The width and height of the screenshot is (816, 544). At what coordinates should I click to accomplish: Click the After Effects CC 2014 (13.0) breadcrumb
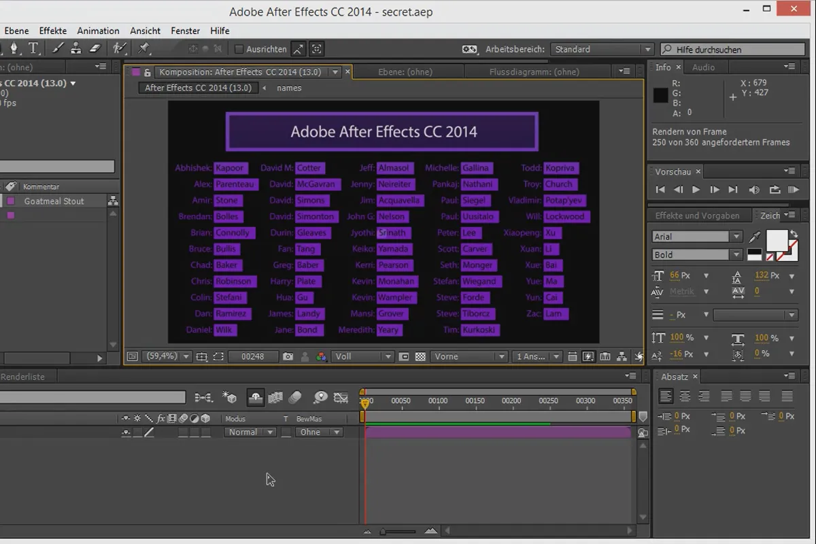(x=198, y=88)
